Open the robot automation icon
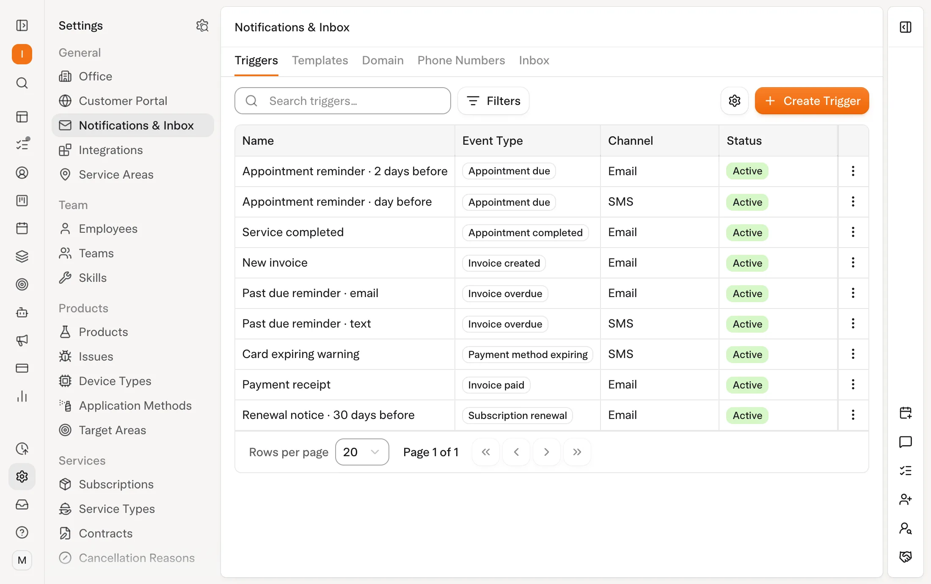Viewport: 931px width, 584px height. pyautogui.click(x=22, y=312)
